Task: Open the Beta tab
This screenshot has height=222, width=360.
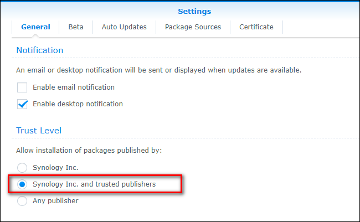Action: (x=76, y=27)
